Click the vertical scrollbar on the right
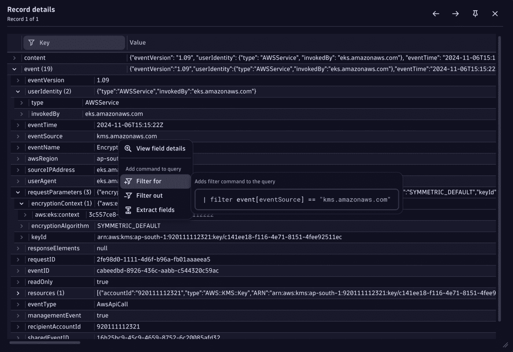513x352 pixels. (x=499, y=179)
